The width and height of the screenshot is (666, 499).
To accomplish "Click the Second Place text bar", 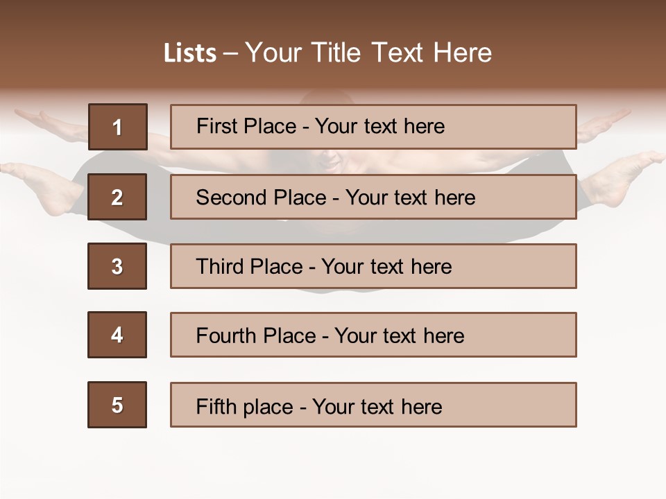I will coord(373,197).
